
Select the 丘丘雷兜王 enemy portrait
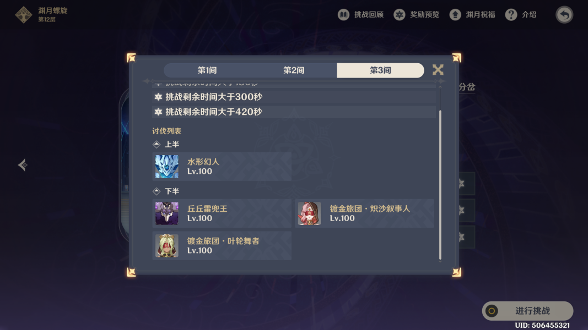167,213
